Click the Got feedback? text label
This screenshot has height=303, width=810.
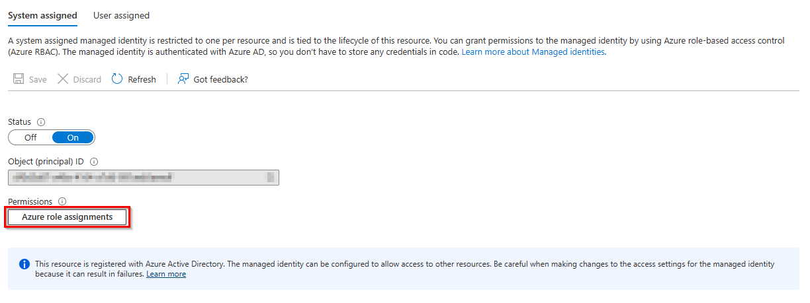pyautogui.click(x=220, y=79)
